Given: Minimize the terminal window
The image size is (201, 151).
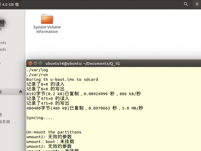Looking at the screenshot, I should [35, 63].
